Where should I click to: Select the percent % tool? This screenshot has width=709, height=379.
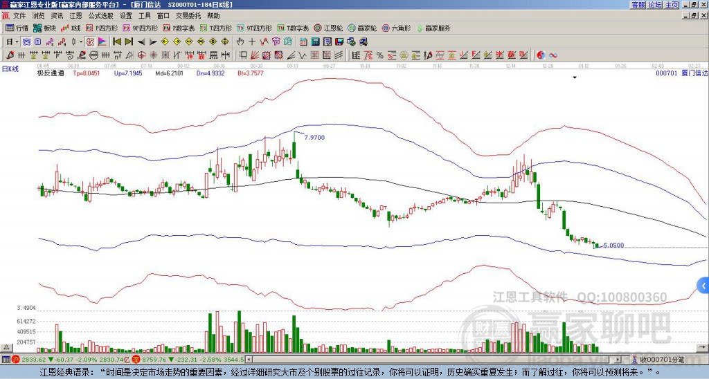380,55
